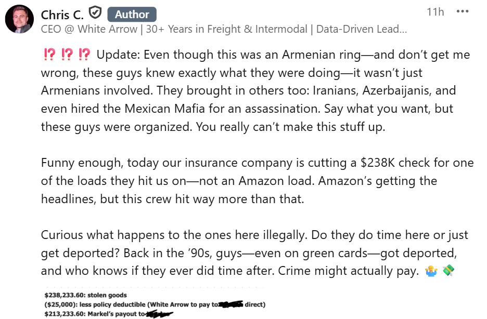Click the blacked-out text before 'direct'

click(x=232, y=304)
